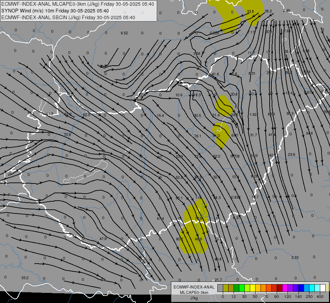The width and height of the screenshot is (330, 303).
Task: Click the map value 52.5
Action: pos(87,115)
